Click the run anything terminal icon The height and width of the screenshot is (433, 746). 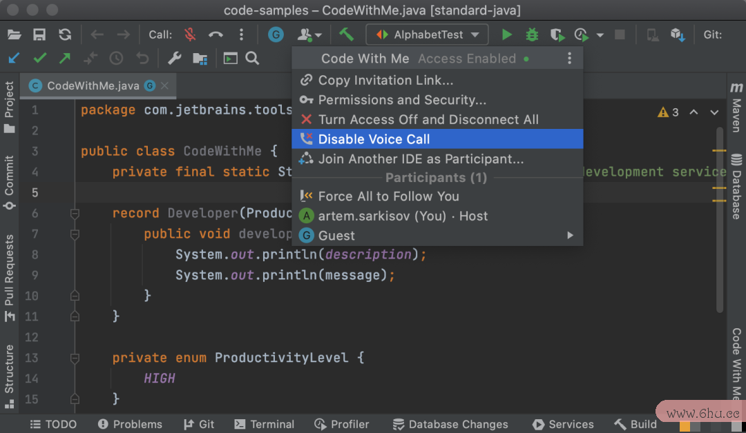[230, 59]
